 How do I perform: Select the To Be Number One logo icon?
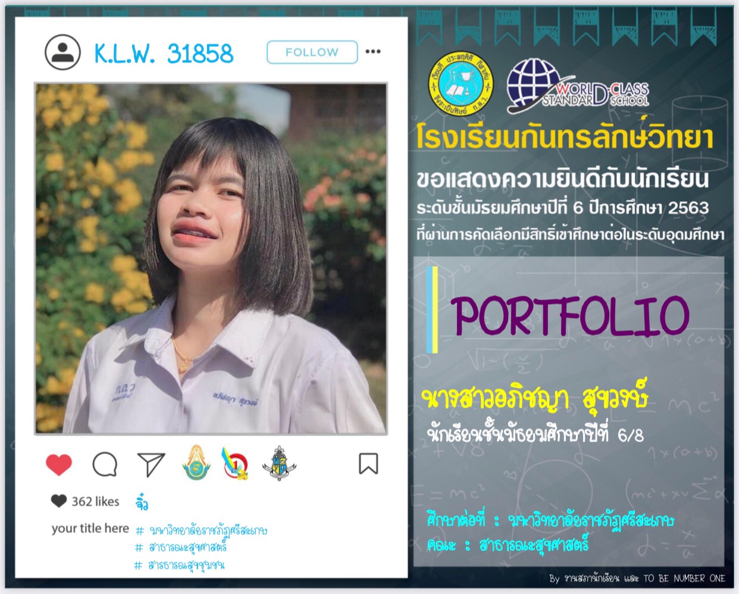coord(236,464)
